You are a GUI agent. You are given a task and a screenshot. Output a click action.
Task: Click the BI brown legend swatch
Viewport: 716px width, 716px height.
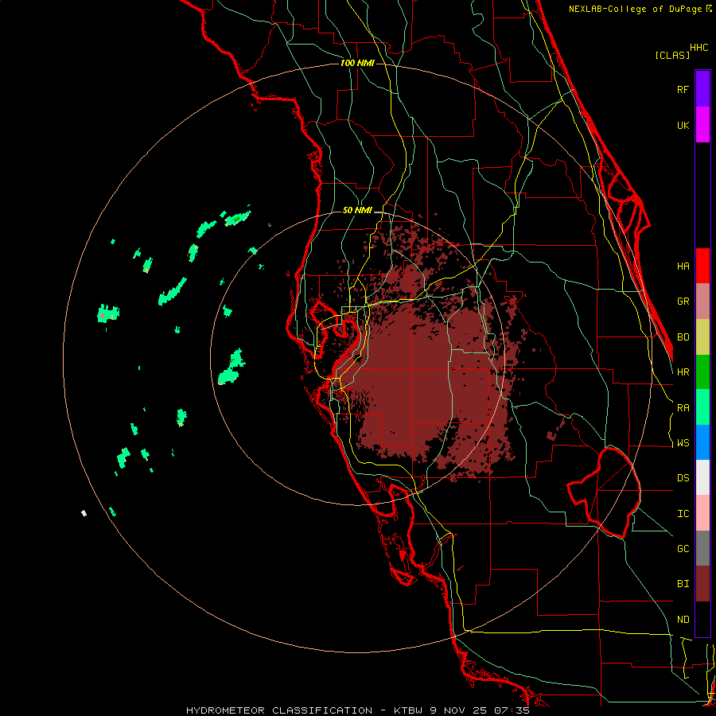coord(702,584)
